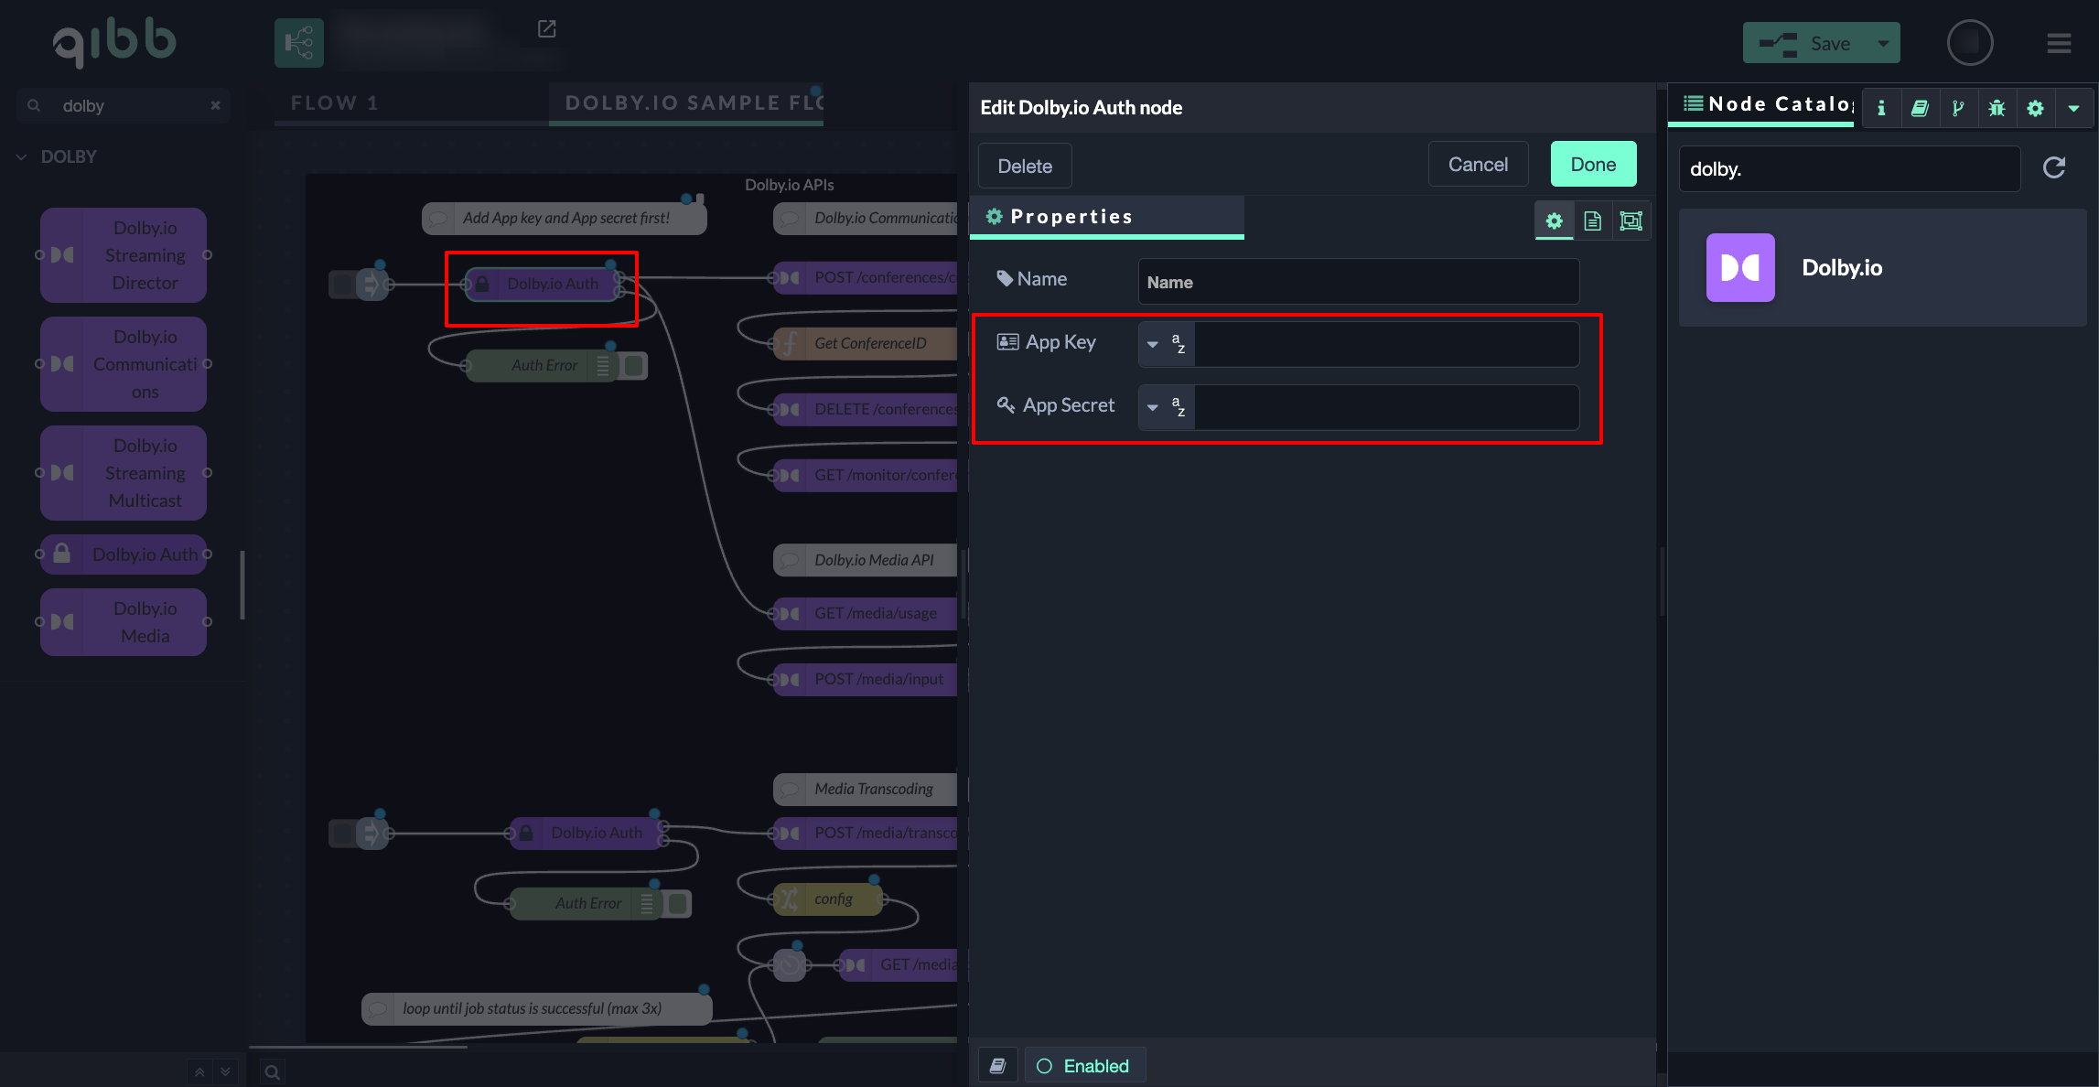Open the node appearance icon tab
The width and height of the screenshot is (2099, 1087).
pos(1631,221)
